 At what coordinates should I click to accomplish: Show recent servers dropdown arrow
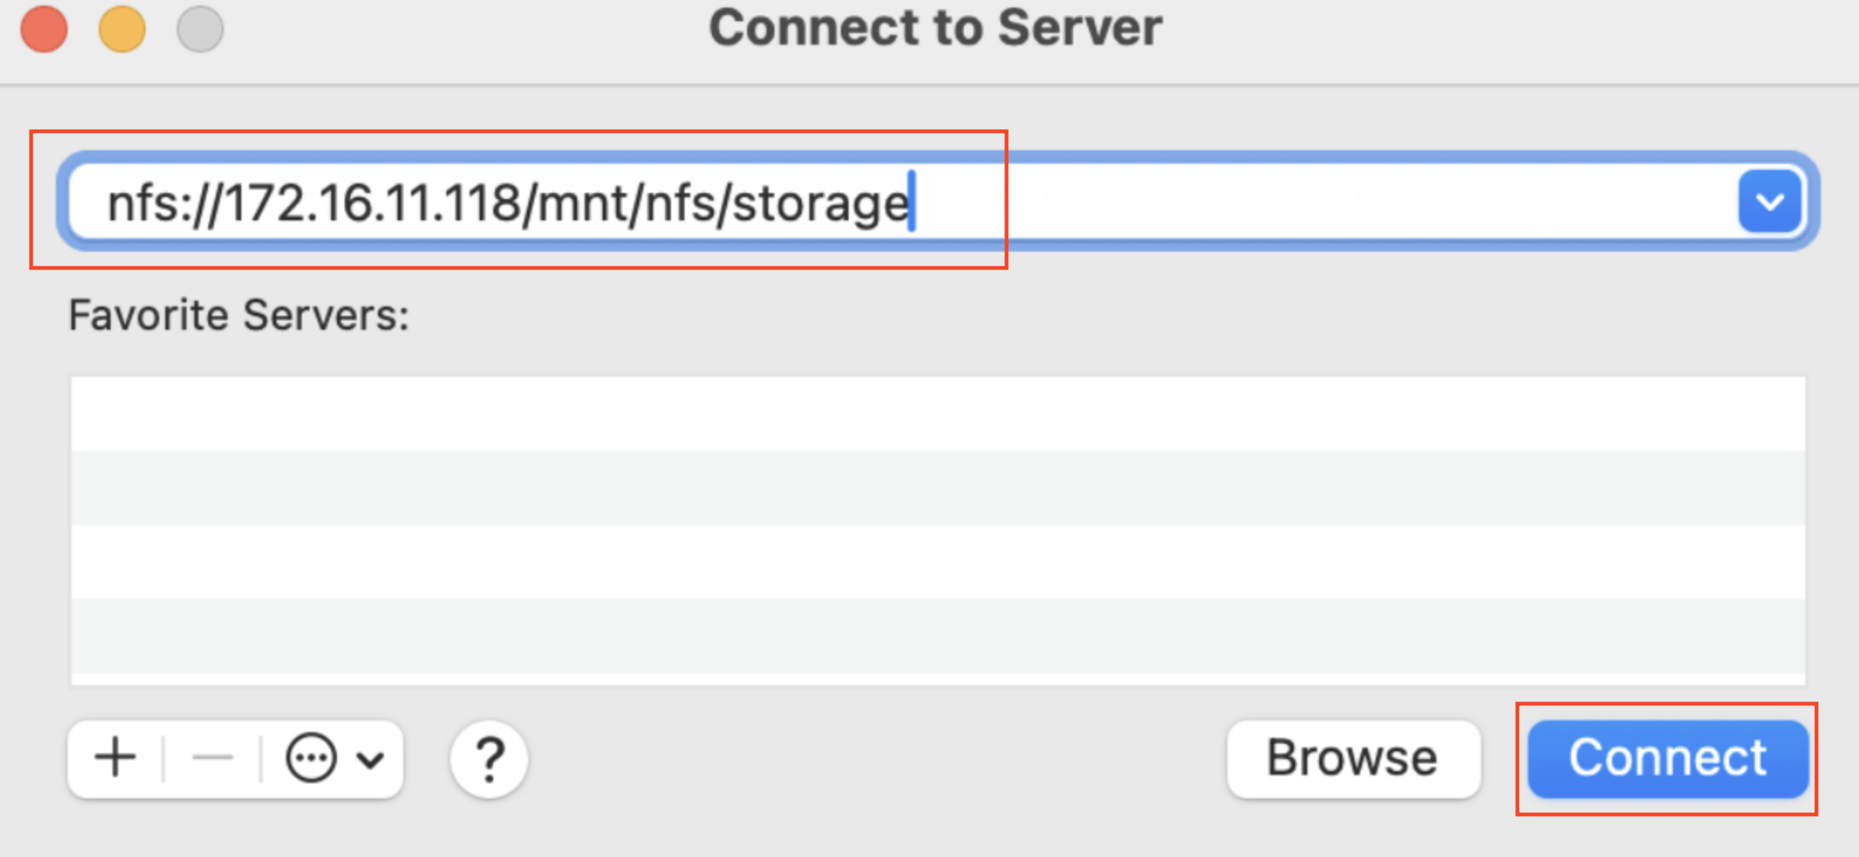(x=1769, y=202)
